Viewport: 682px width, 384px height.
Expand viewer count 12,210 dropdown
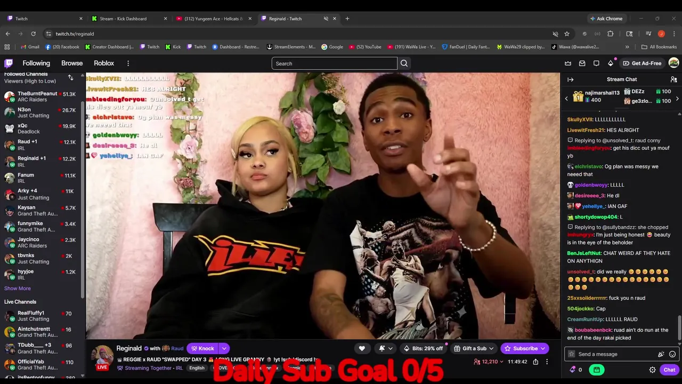[x=501, y=362]
